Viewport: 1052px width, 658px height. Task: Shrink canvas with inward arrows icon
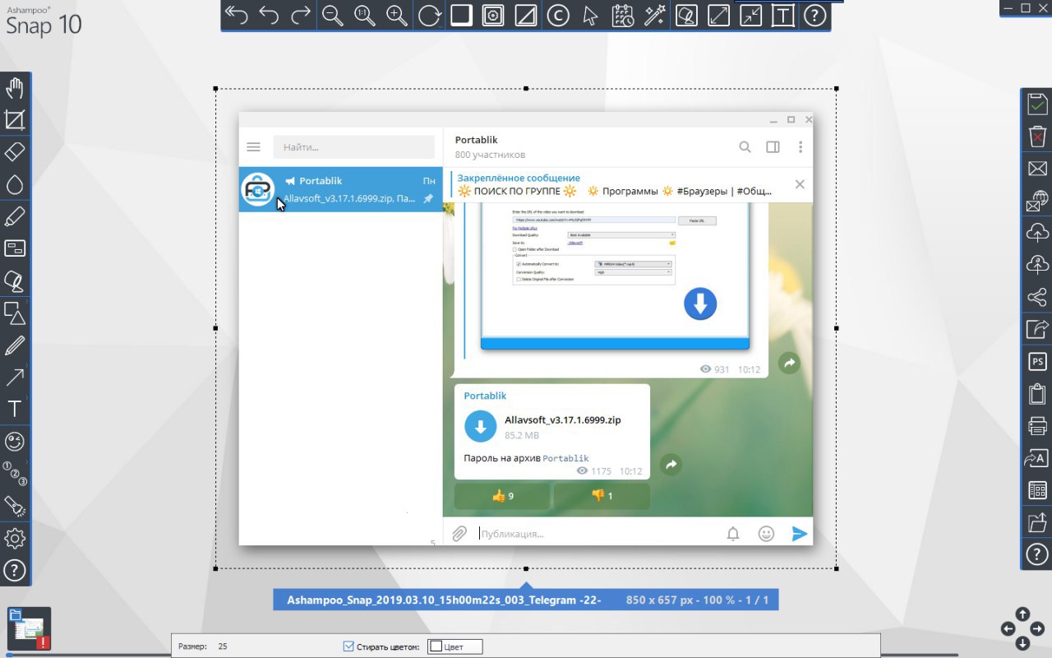(750, 16)
